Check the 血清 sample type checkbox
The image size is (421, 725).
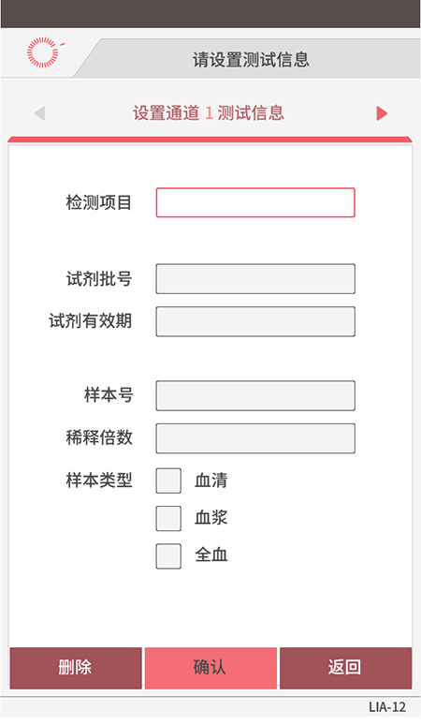(x=168, y=481)
